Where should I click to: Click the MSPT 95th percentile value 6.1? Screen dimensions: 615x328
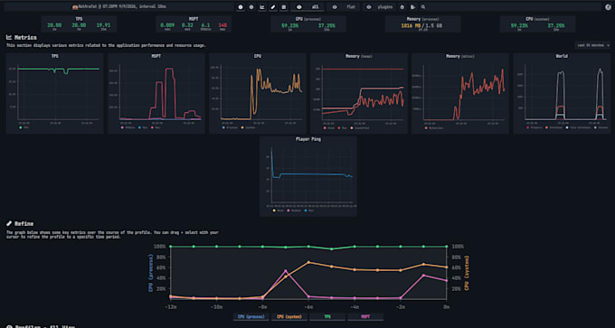(x=206, y=25)
